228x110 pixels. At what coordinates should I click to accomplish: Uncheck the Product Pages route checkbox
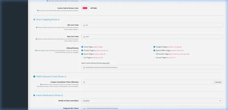82,50
